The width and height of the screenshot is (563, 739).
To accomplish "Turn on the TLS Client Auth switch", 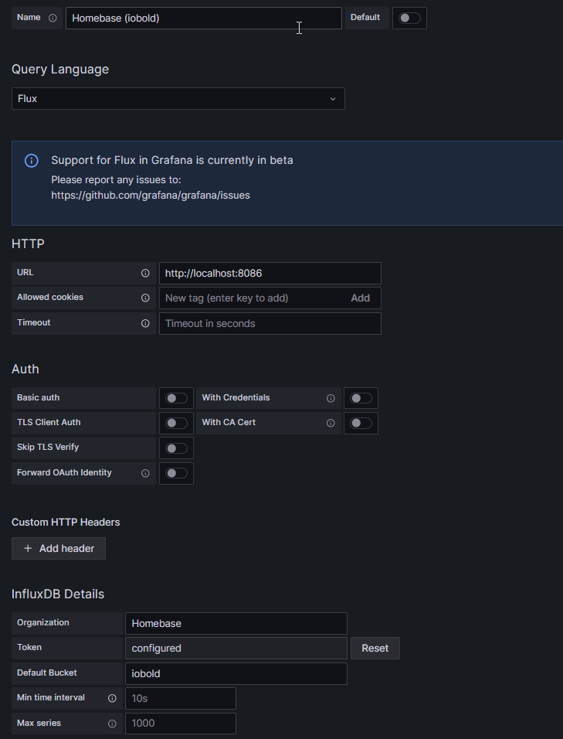I will pos(176,423).
